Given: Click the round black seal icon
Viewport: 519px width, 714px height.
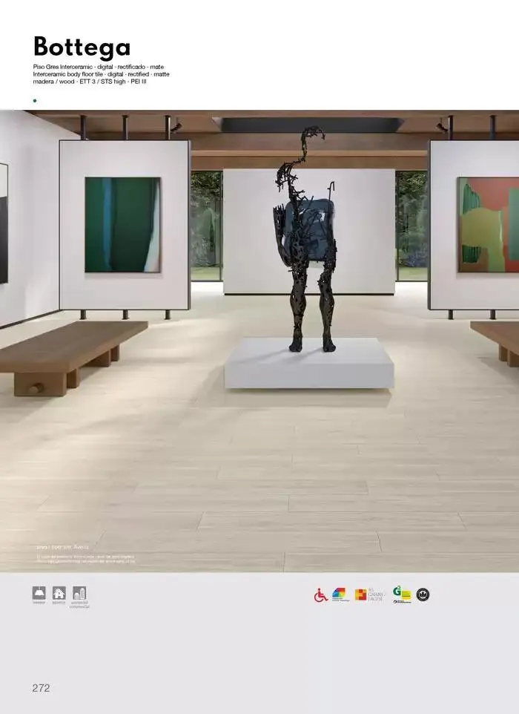Looking at the screenshot, I should (423, 595).
